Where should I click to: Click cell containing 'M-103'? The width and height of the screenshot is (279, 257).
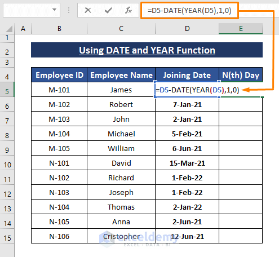pyautogui.click(x=59, y=119)
